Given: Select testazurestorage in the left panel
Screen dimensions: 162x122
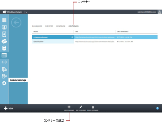Looking at the screenshot, I should (x=18, y=80).
